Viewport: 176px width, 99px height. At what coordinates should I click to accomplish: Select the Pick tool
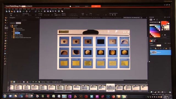click(5, 20)
